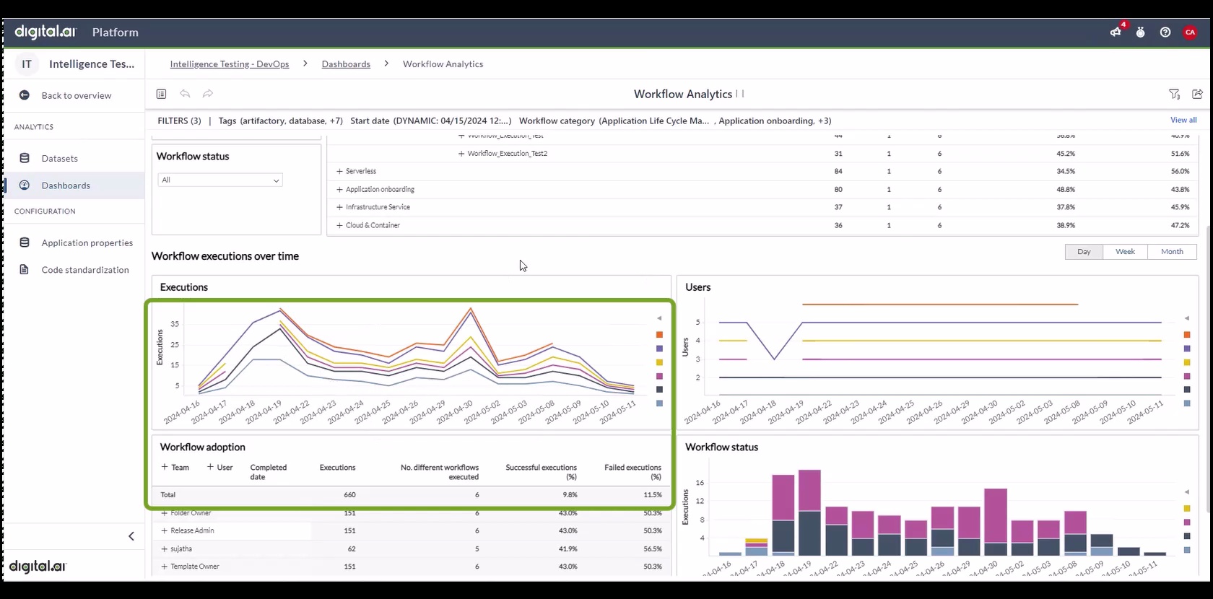The image size is (1213, 599).
Task: Collapse the Users chart legend arrow
Action: 1187,318
